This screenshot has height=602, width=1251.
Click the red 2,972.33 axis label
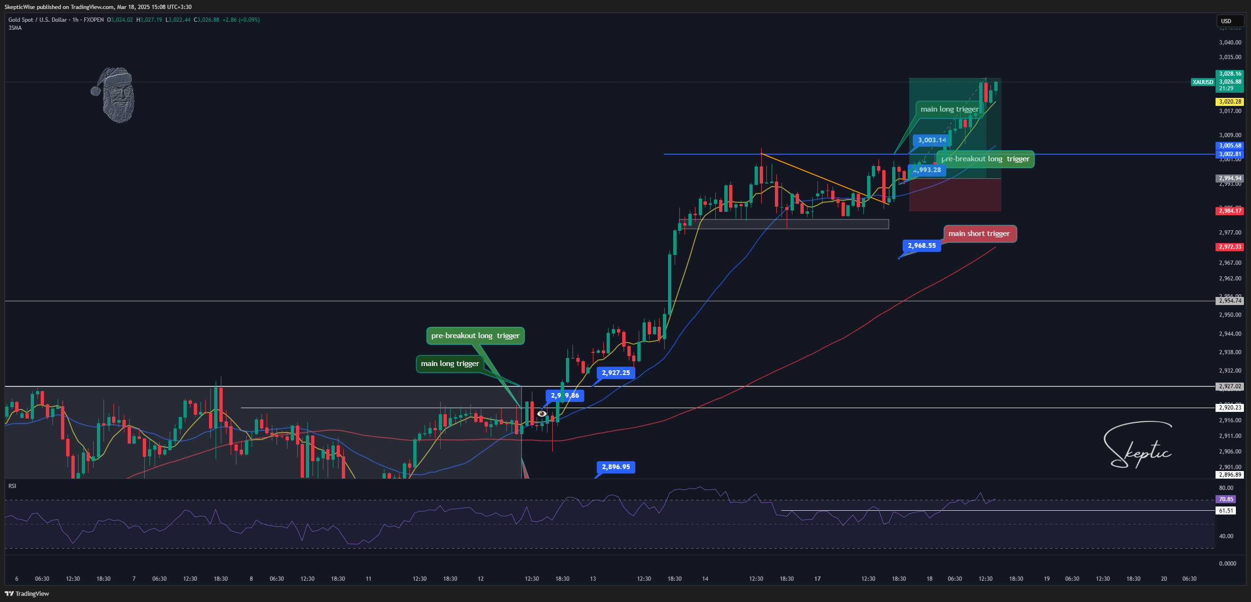1229,247
